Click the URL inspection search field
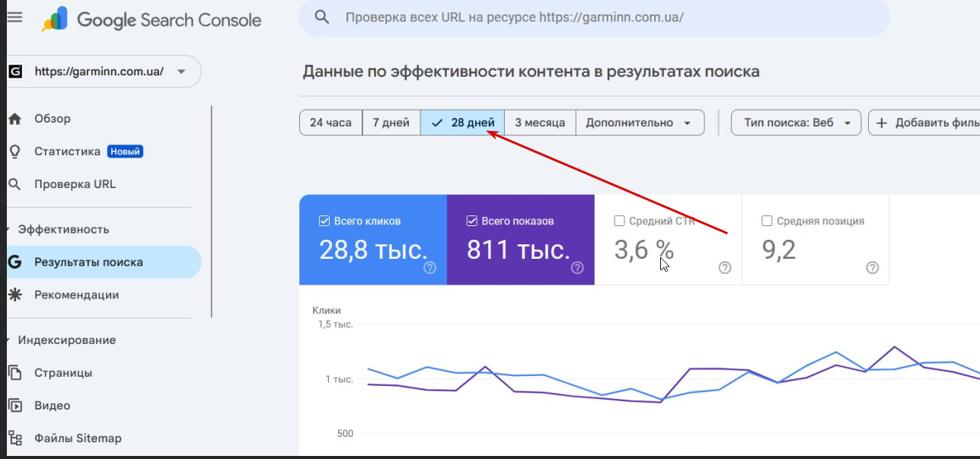The image size is (980, 459). pyautogui.click(x=594, y=17)
